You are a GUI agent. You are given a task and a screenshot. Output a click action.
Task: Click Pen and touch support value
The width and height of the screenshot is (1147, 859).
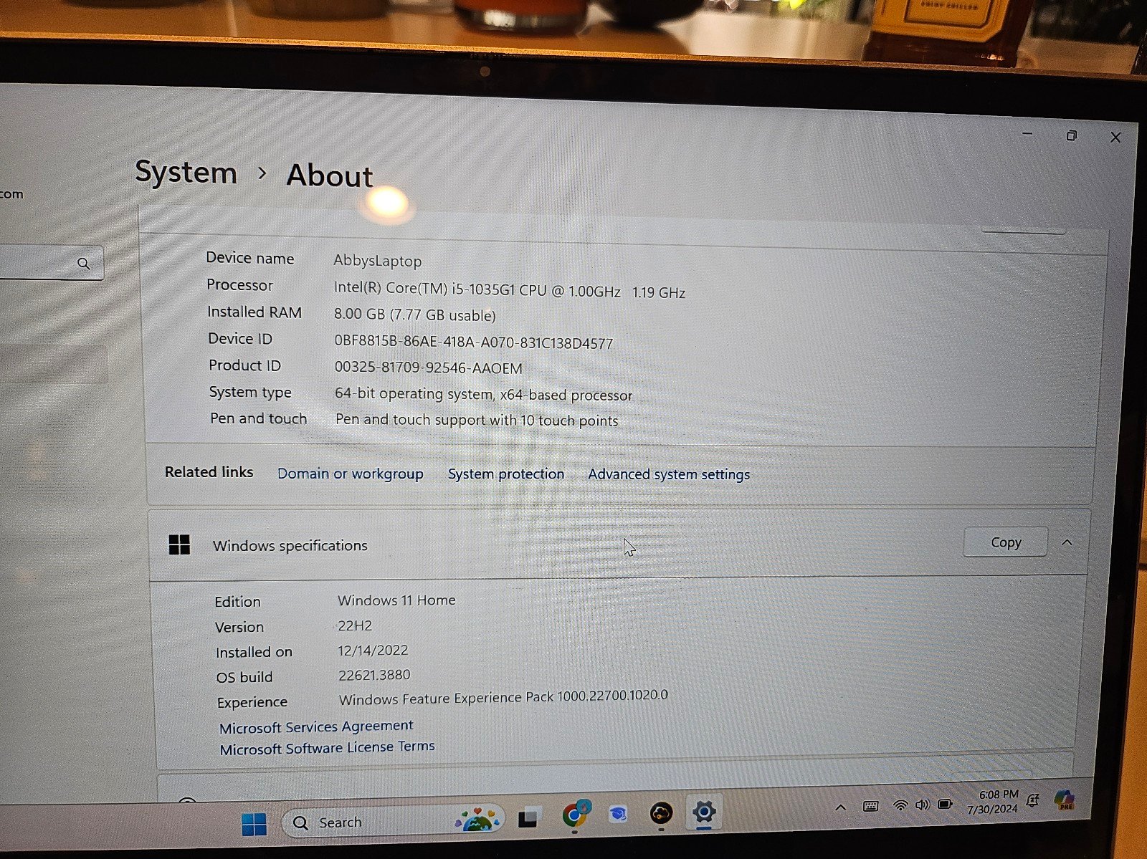pos(477,420)
